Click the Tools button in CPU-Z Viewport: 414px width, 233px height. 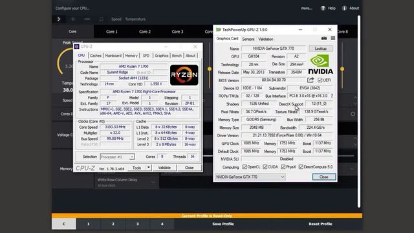pos(136,168)
